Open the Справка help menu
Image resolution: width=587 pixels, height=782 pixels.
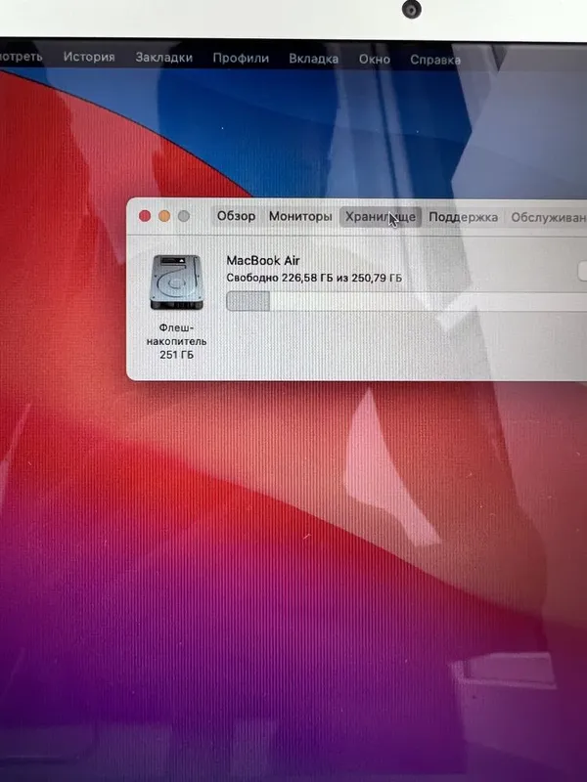(435, 60)
